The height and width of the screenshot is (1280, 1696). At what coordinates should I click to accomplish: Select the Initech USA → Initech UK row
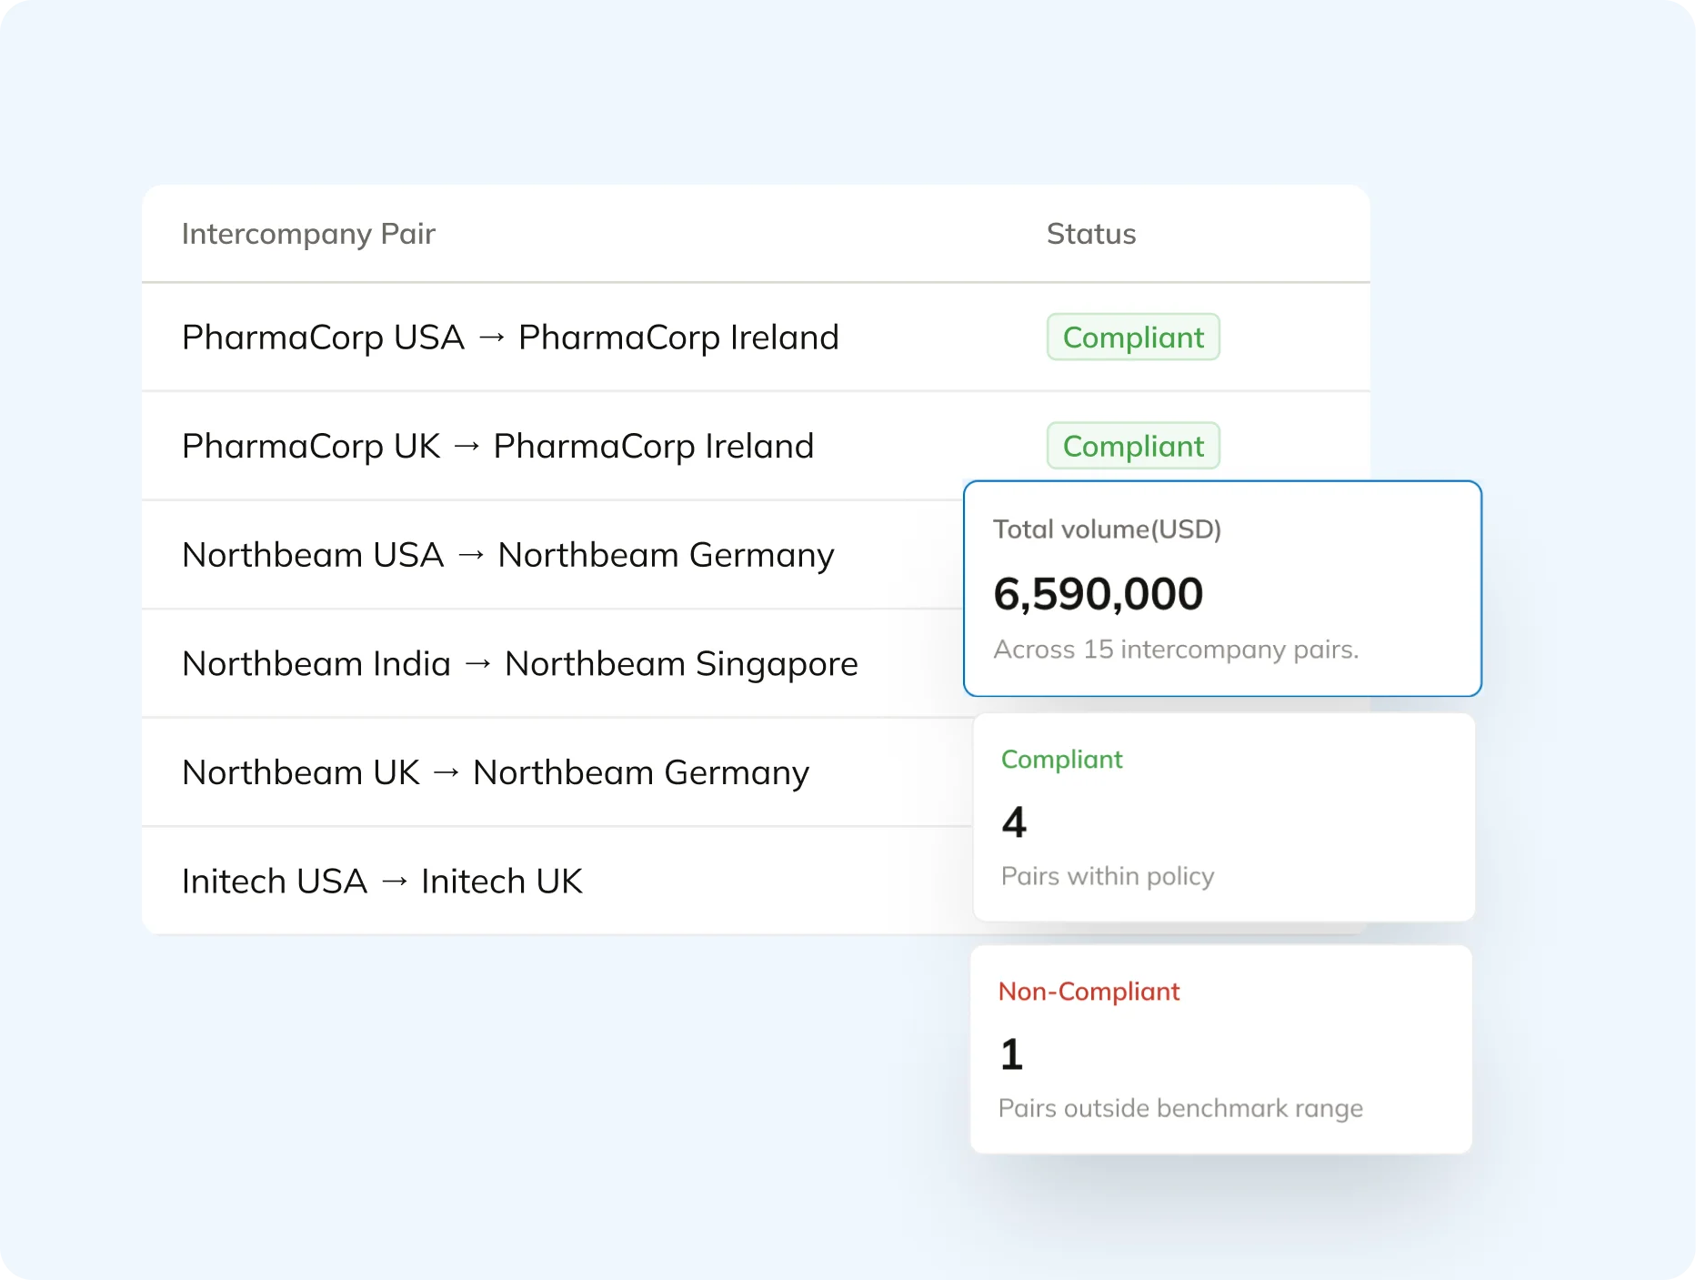click(382, 881)
